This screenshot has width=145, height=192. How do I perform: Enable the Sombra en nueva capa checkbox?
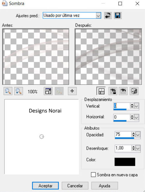[x=93, y=175]
